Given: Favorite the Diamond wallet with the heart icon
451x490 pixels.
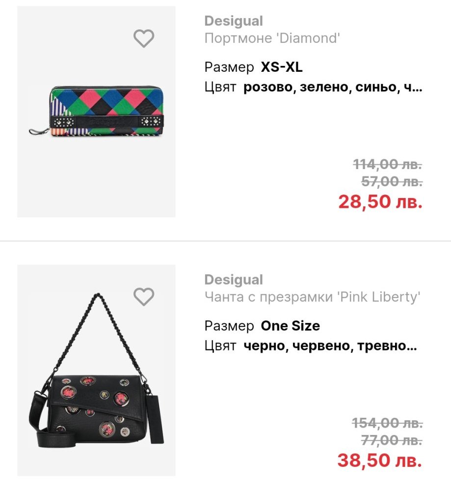Looking at the screenshot, I should click(144, 38).
